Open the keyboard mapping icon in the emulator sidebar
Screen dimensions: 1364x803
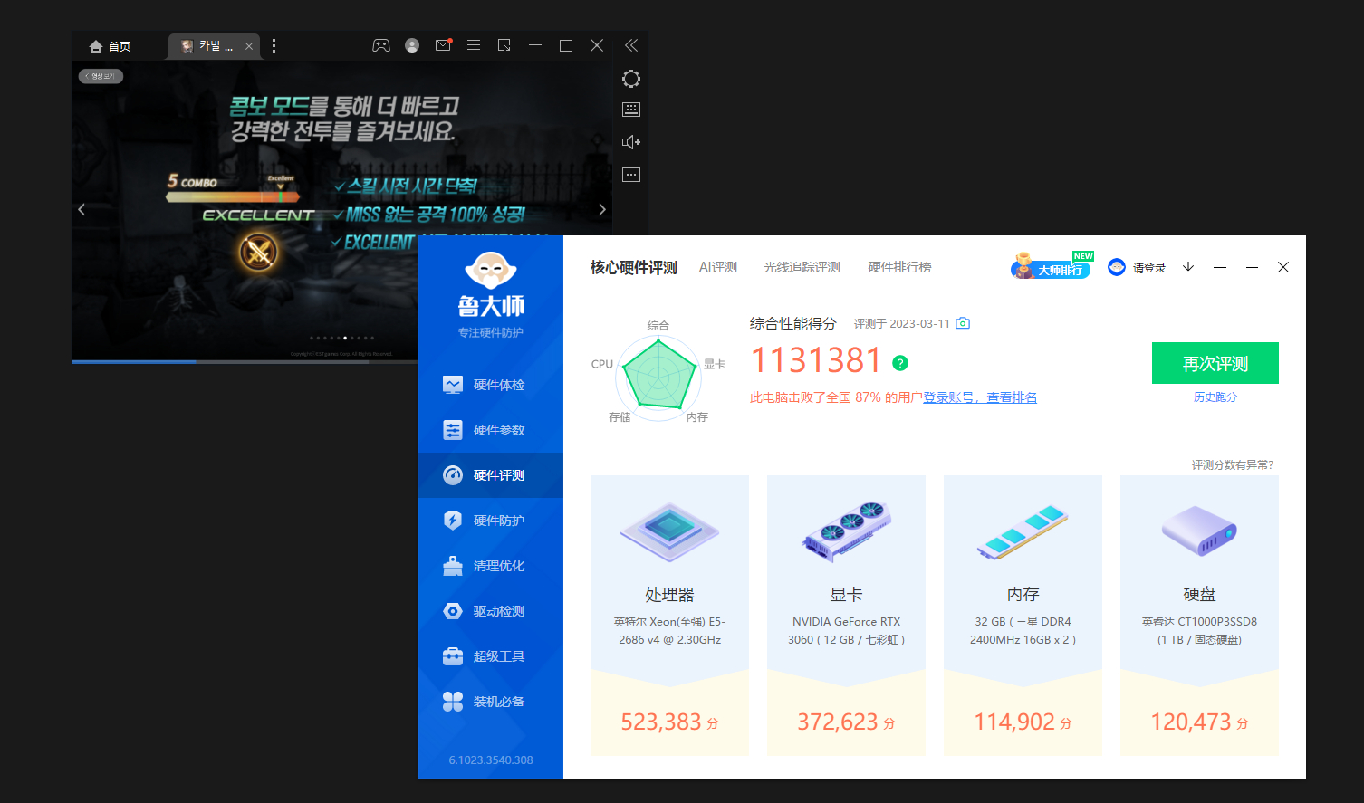(x=631, y=110)
